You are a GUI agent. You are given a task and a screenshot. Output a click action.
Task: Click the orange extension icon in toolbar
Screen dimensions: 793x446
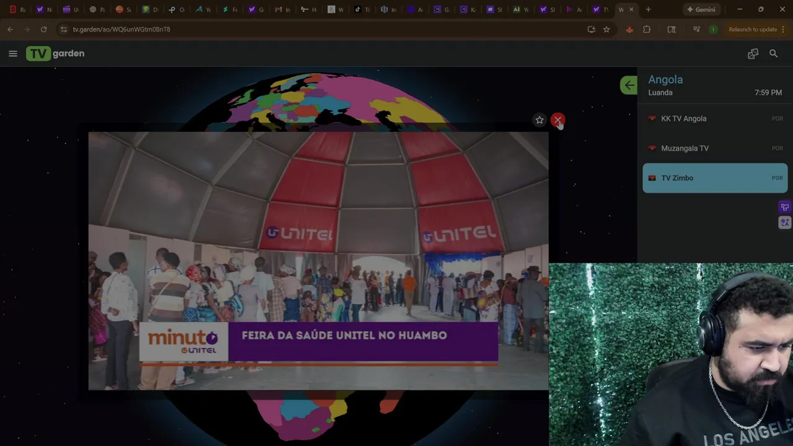(x=629, y=29)
